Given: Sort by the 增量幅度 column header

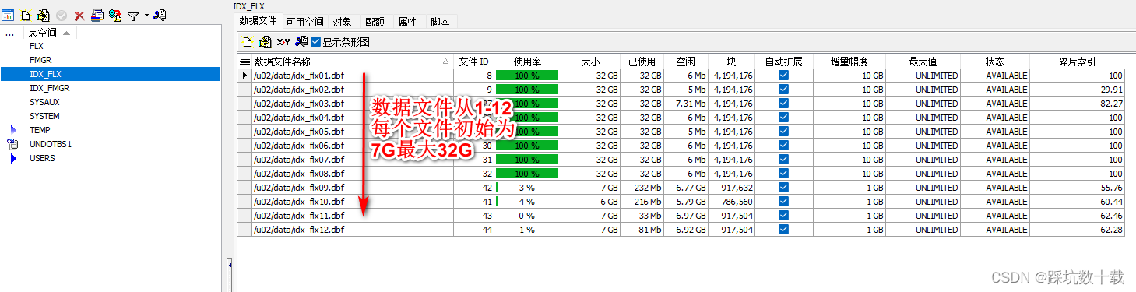Looking at the screenshot, I should click(849, 61).
